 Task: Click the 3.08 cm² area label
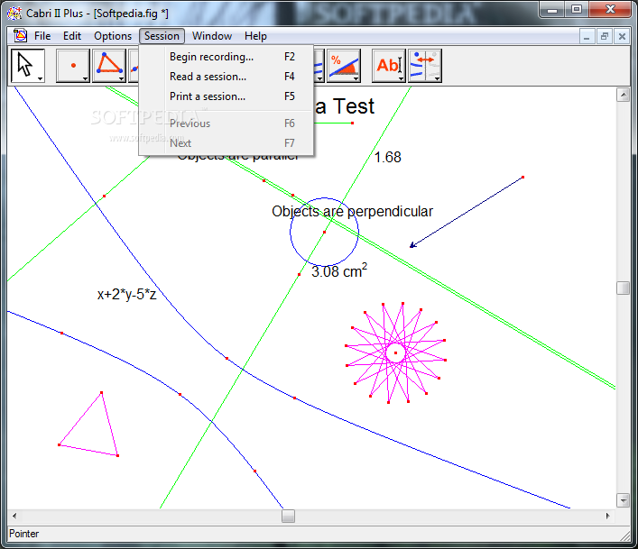[339, 270]
